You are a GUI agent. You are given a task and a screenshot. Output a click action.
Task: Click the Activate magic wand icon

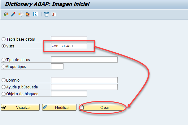coord(14,14)
